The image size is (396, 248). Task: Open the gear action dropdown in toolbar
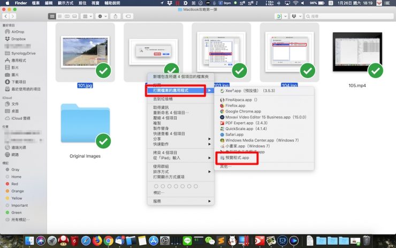[102, 17]
